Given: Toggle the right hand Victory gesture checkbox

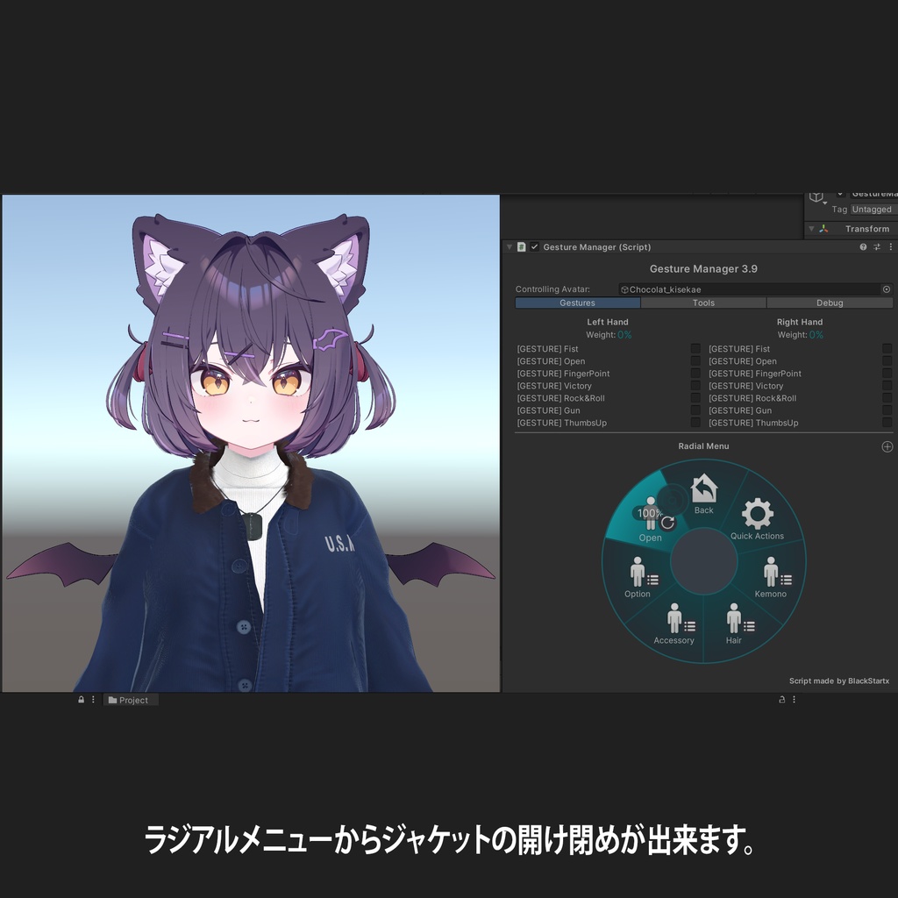Looking at the screenshot, I should [886, 386].
